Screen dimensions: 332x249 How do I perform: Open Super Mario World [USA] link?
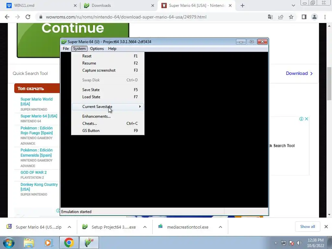point(36,101)
